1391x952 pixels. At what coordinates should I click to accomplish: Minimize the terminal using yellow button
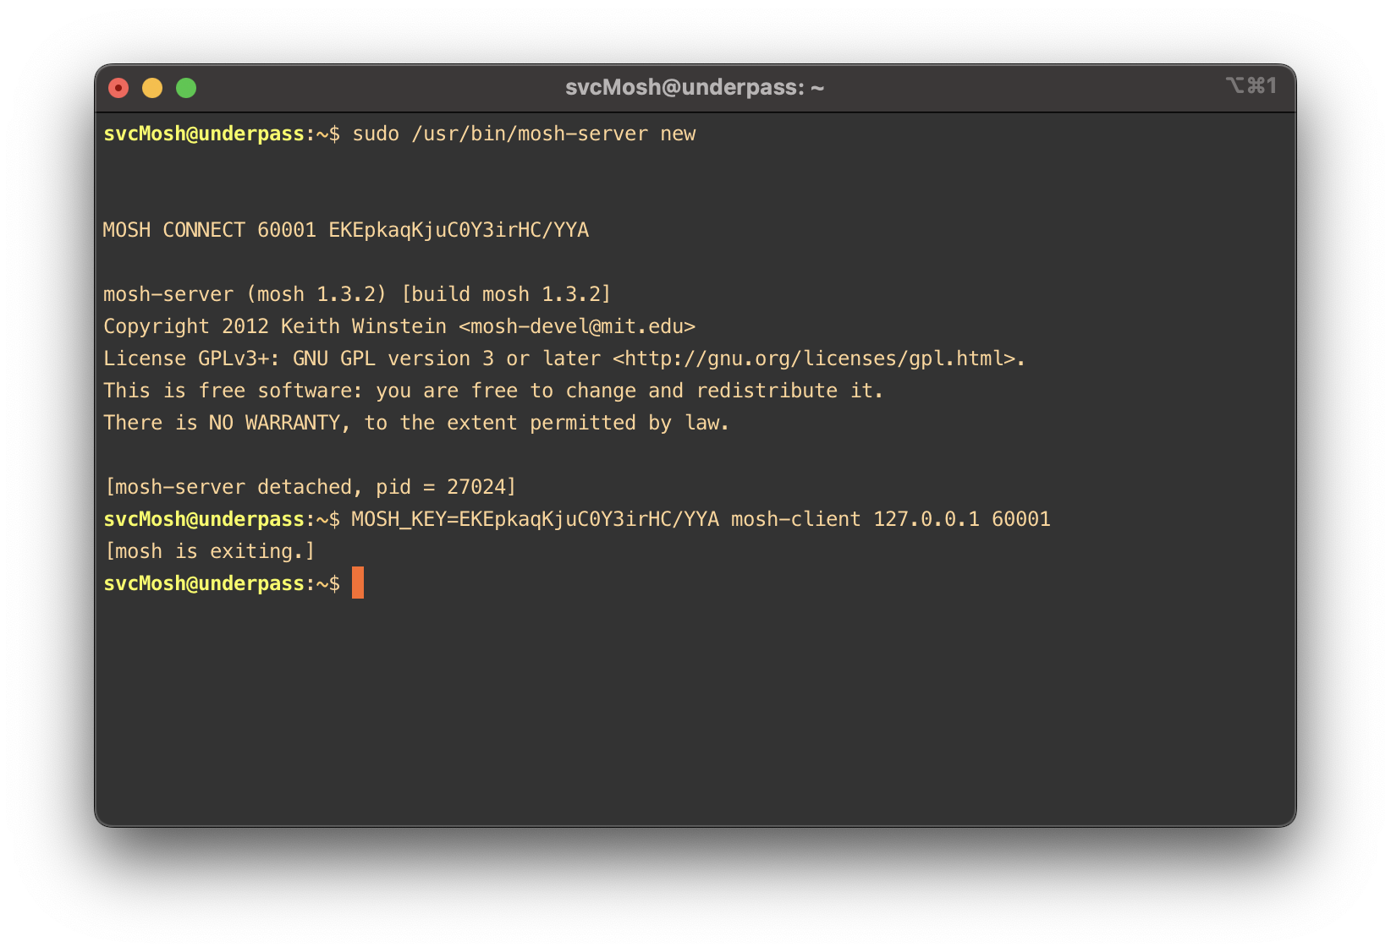pyautogui.click(x=152, y=88)
